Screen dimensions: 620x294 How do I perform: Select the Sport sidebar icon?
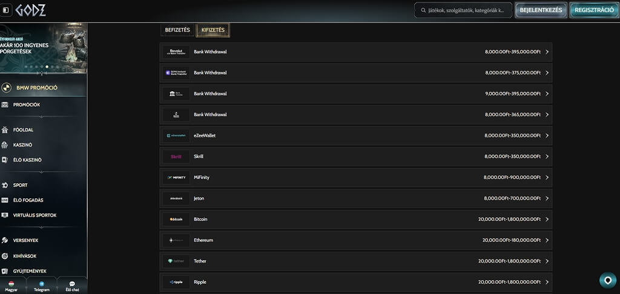click(5, 185)
